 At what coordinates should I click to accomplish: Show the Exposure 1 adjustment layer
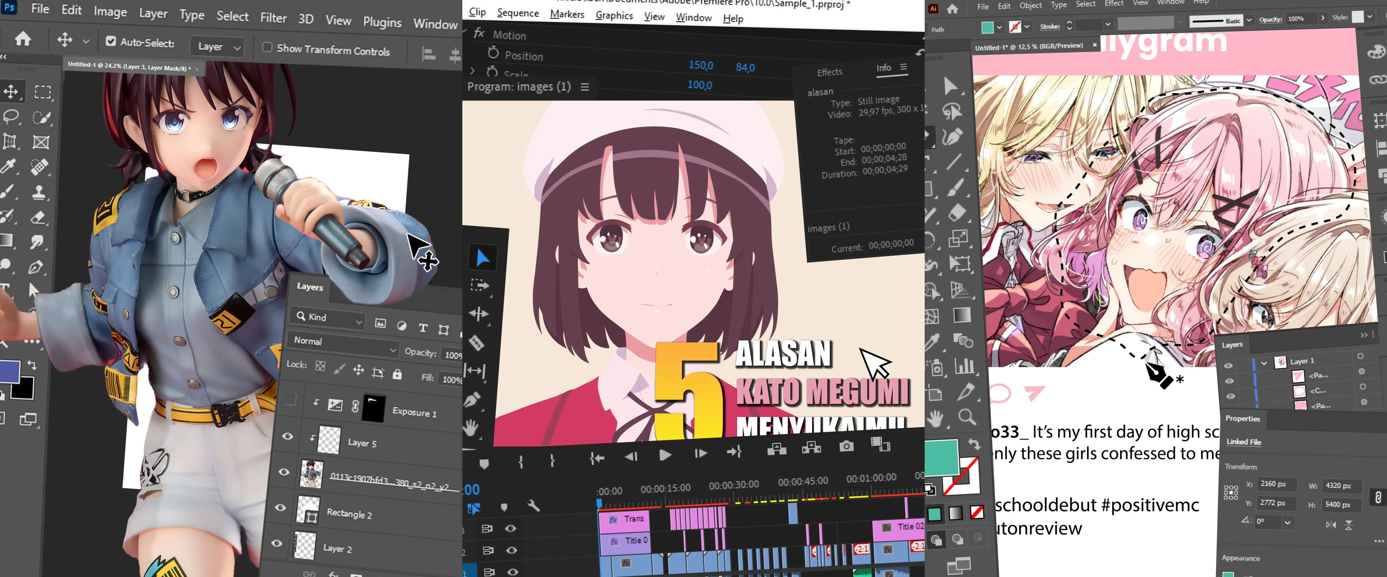291,400
